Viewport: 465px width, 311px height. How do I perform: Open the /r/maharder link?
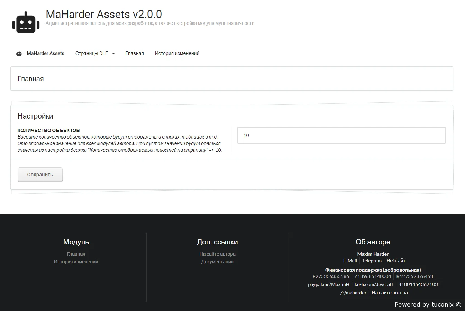pos(353,293)
